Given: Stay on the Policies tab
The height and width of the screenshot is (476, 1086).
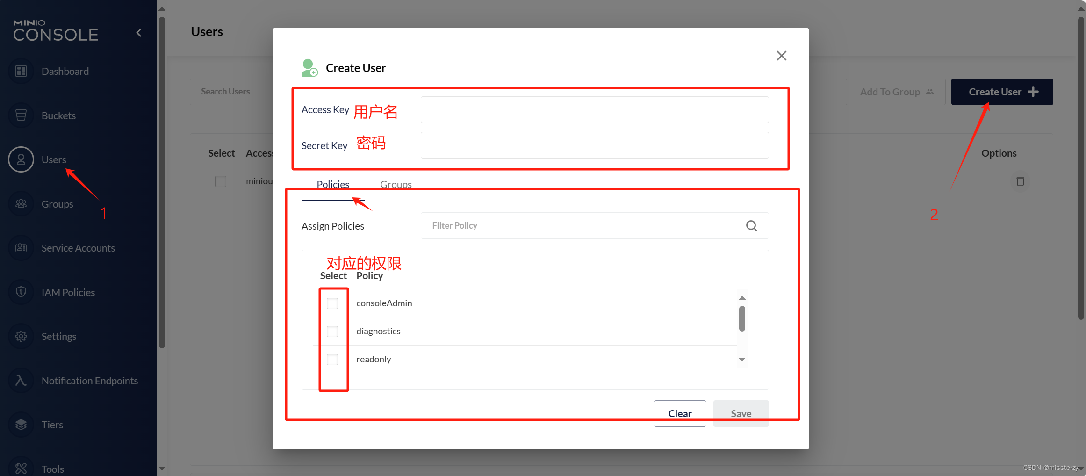Looking at the screenshot, I should click(x=333, y=184).
